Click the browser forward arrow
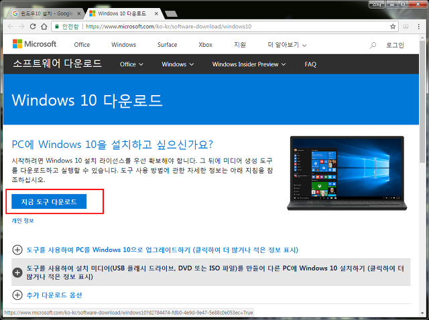 coord(21,27)
